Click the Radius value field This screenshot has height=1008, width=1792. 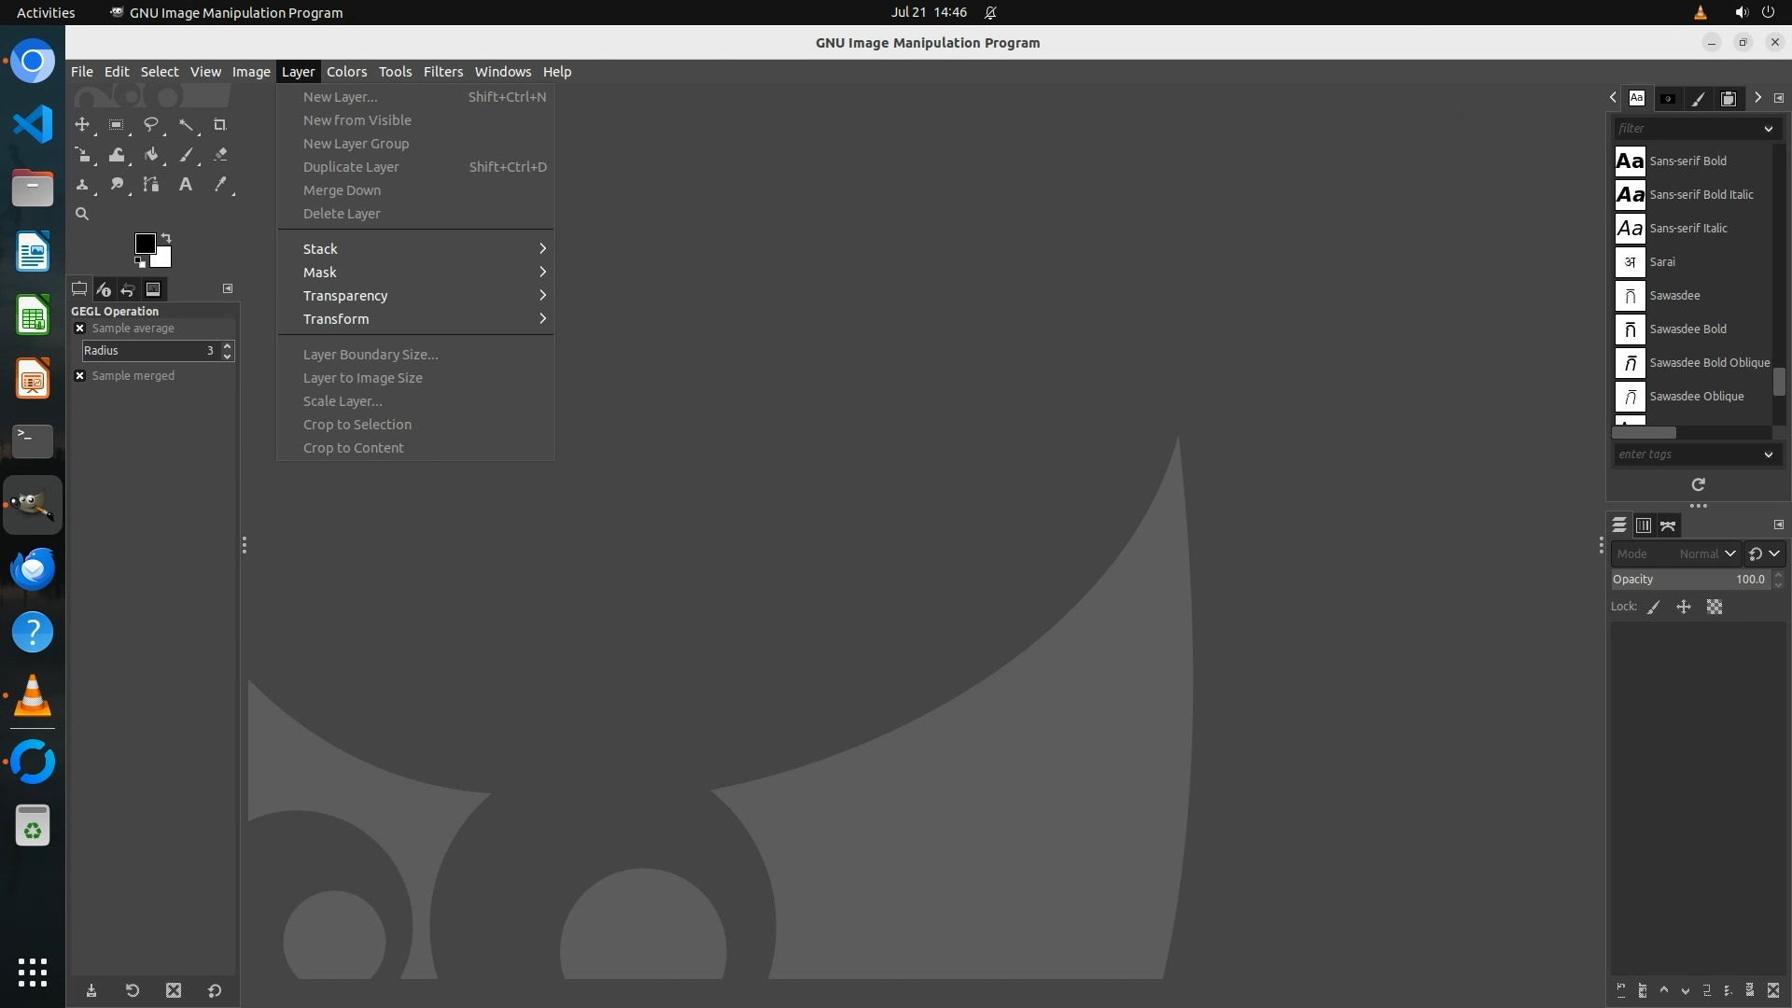(149, 351)
